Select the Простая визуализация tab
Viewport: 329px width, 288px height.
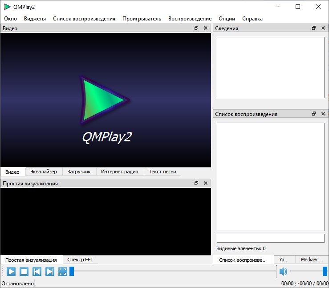pyautogui.click(x=31, y=260)
